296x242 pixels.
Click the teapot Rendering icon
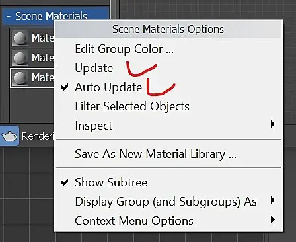click(x=9, y=136)
